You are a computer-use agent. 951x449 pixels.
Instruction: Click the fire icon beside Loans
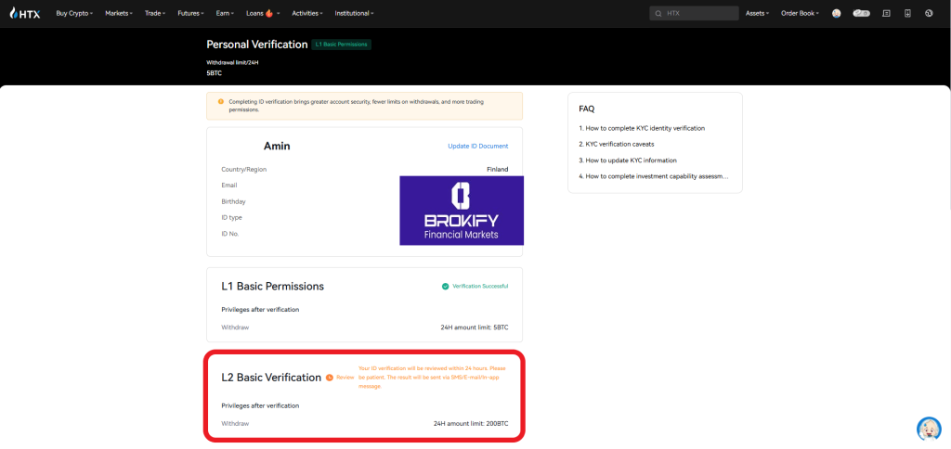click(x=269, y=13)
